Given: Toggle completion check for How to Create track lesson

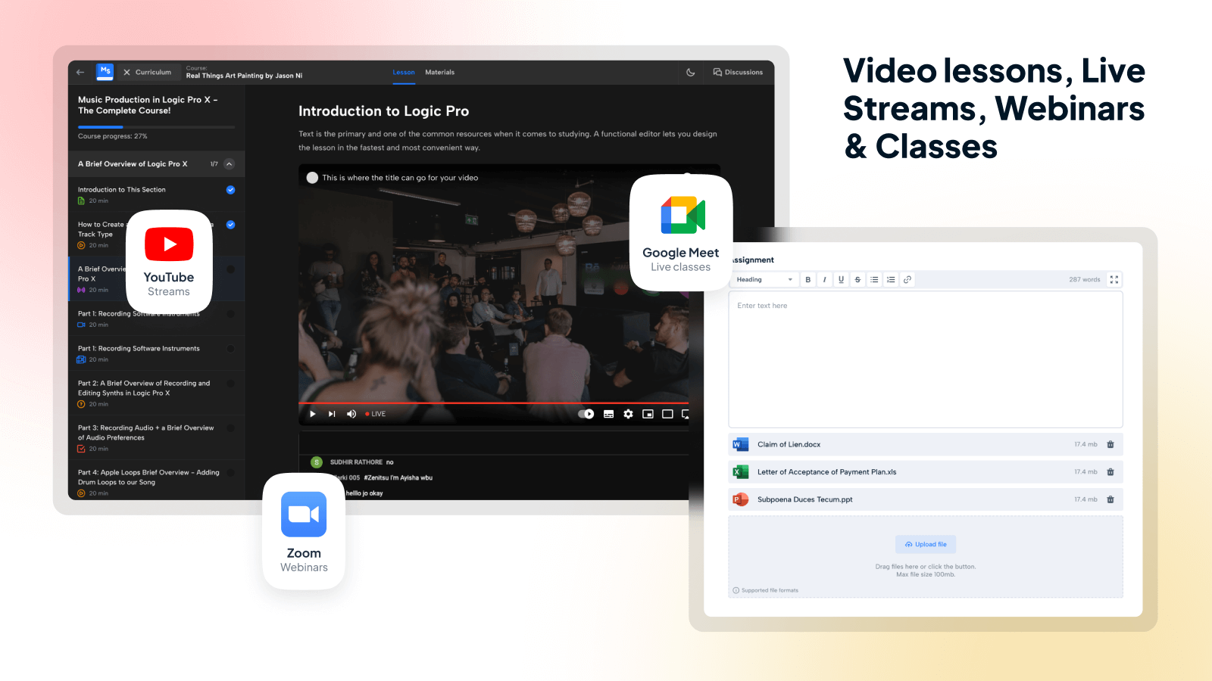Looking at the screenshot, I should (230, 225).
